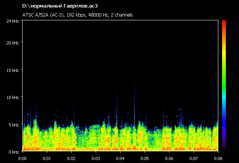The height and width of the screenshot is (163, 239).
Task: Click the 0:05 time axis label
Action: 145,158
